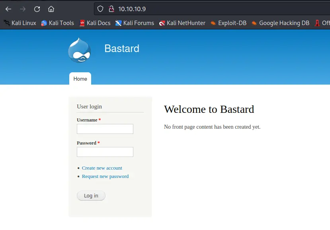Screen dimensions: 330x230
Task: Follow the Request new password link
Action: 105,176
